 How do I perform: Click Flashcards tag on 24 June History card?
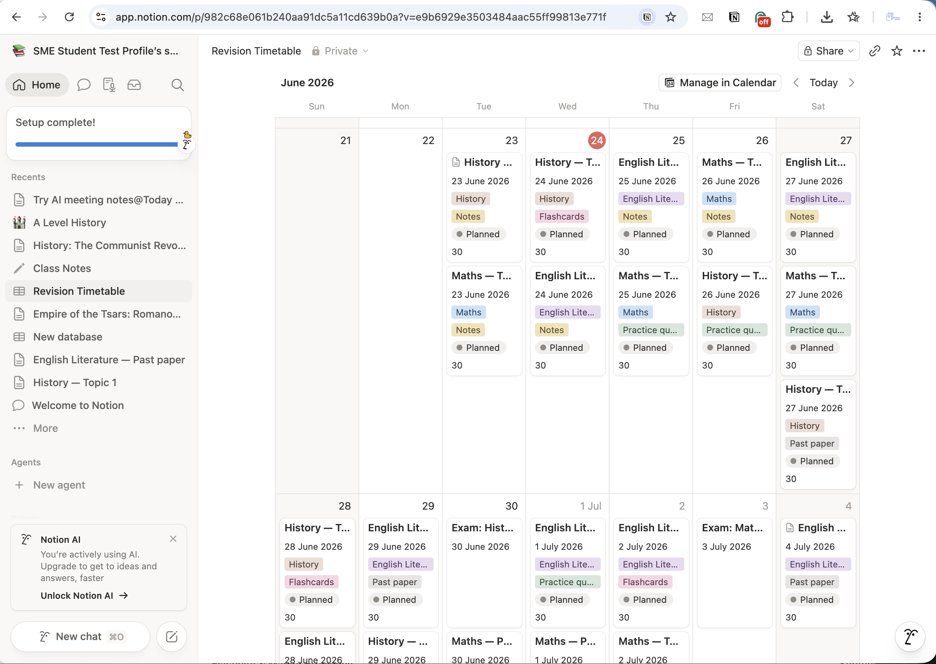562,216
